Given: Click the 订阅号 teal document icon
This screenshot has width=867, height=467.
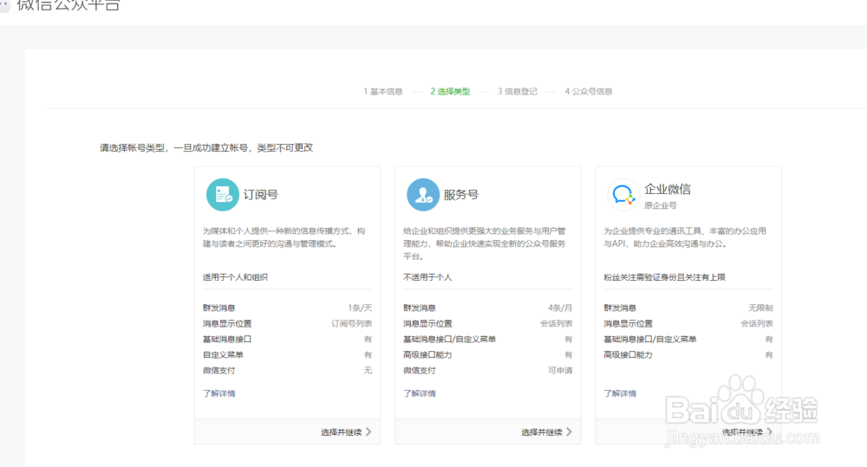Looking at the screenshot, I should (222, 195).
